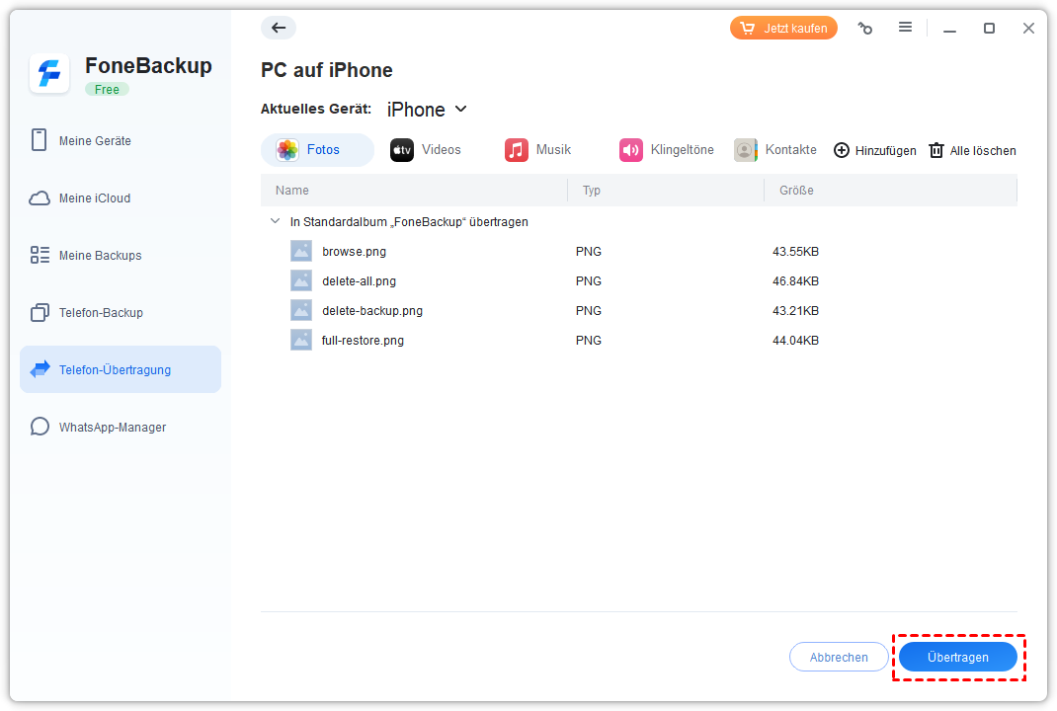Click Jetzt kaufen button

pos(783,29)
